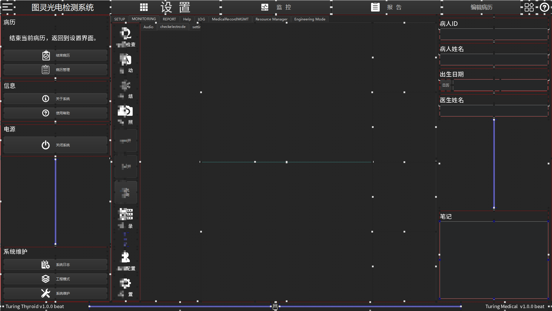
Task: Click the hamburger menu icon top-left
Action: pos(8,7)
